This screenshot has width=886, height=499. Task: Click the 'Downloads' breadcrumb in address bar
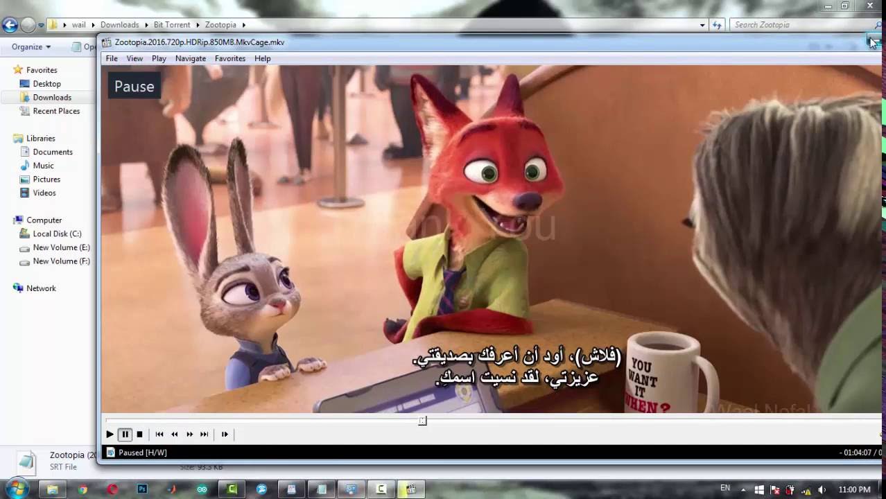click(119, 25)
